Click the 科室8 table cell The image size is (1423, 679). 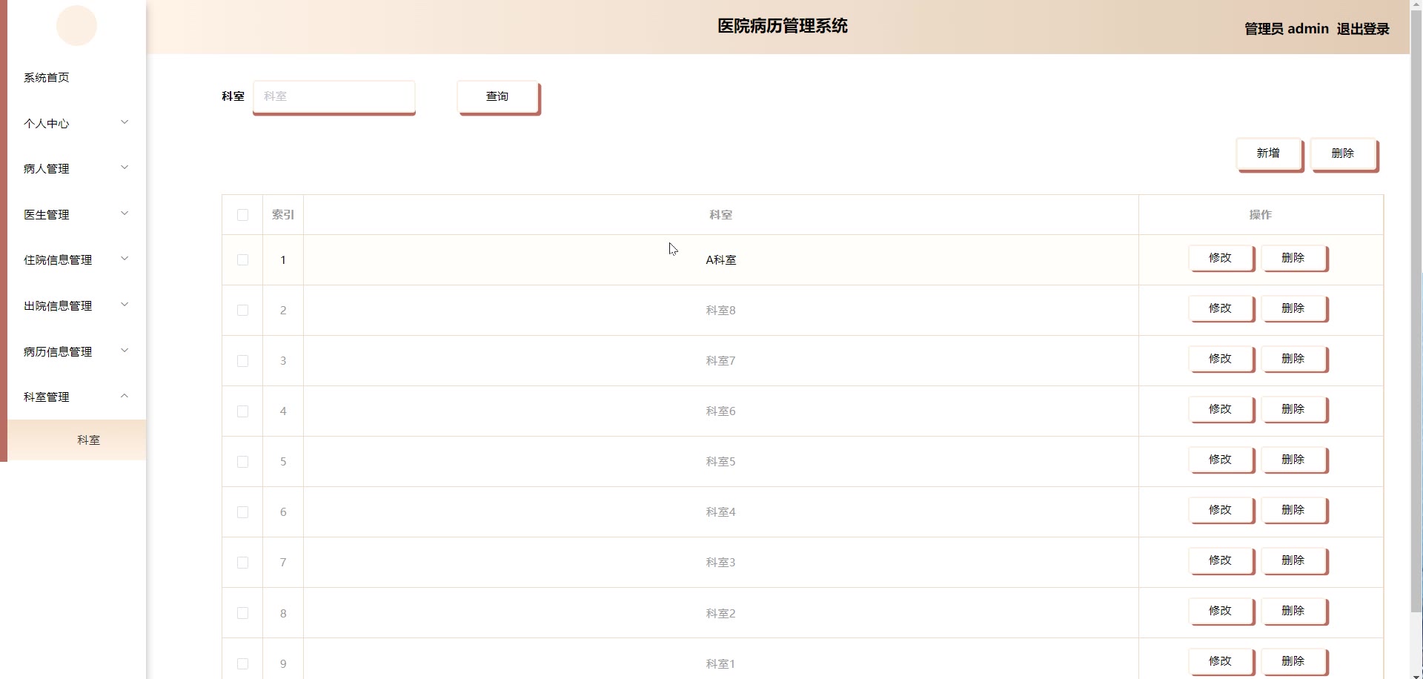point(720,311)
